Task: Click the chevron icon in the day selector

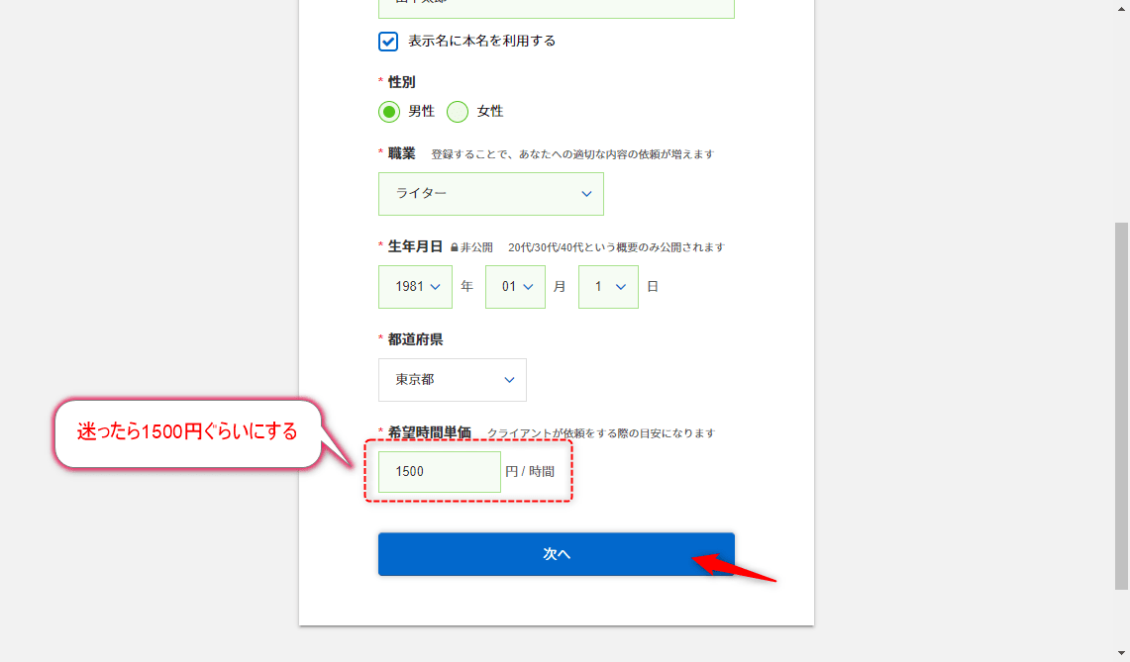Action: coord(621,287)
